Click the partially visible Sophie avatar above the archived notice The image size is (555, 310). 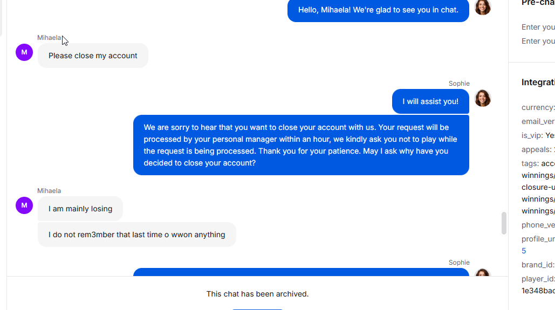tap(482, 272)
